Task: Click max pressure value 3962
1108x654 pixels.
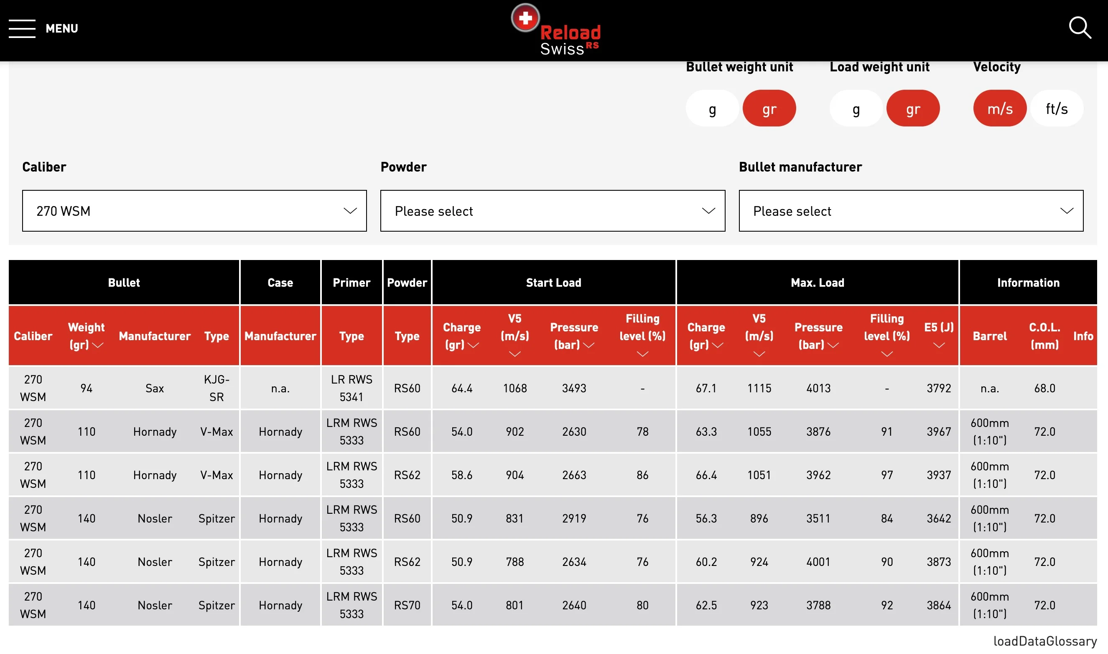Action: (818, 475)
